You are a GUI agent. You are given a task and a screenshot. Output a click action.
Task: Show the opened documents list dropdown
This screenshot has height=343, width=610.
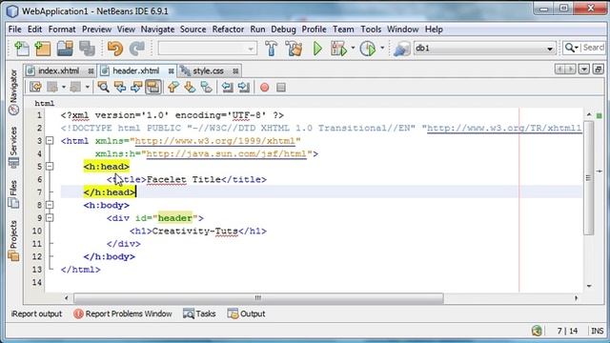(584, 70)
